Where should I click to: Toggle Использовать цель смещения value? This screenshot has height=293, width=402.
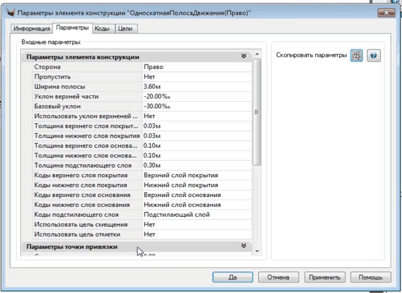[x=196, y=224]
